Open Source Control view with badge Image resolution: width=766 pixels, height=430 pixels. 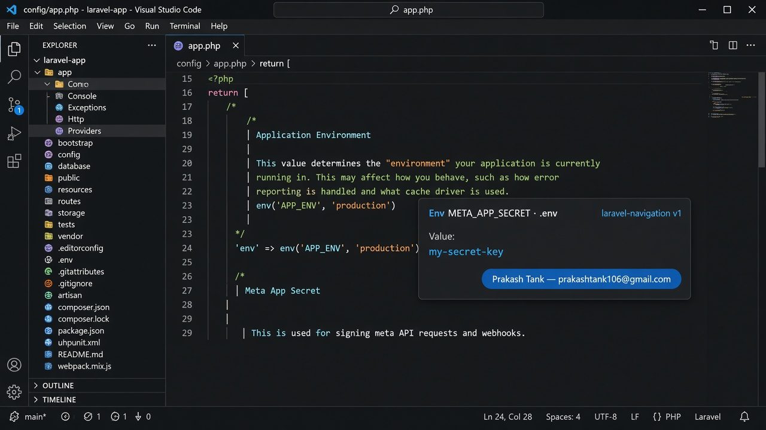click(x=14, y=106)
